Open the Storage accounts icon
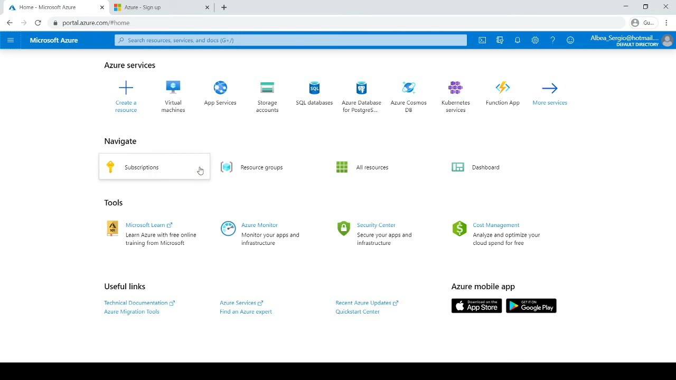This screenshot has height=380, width=676. coord(267,88)
